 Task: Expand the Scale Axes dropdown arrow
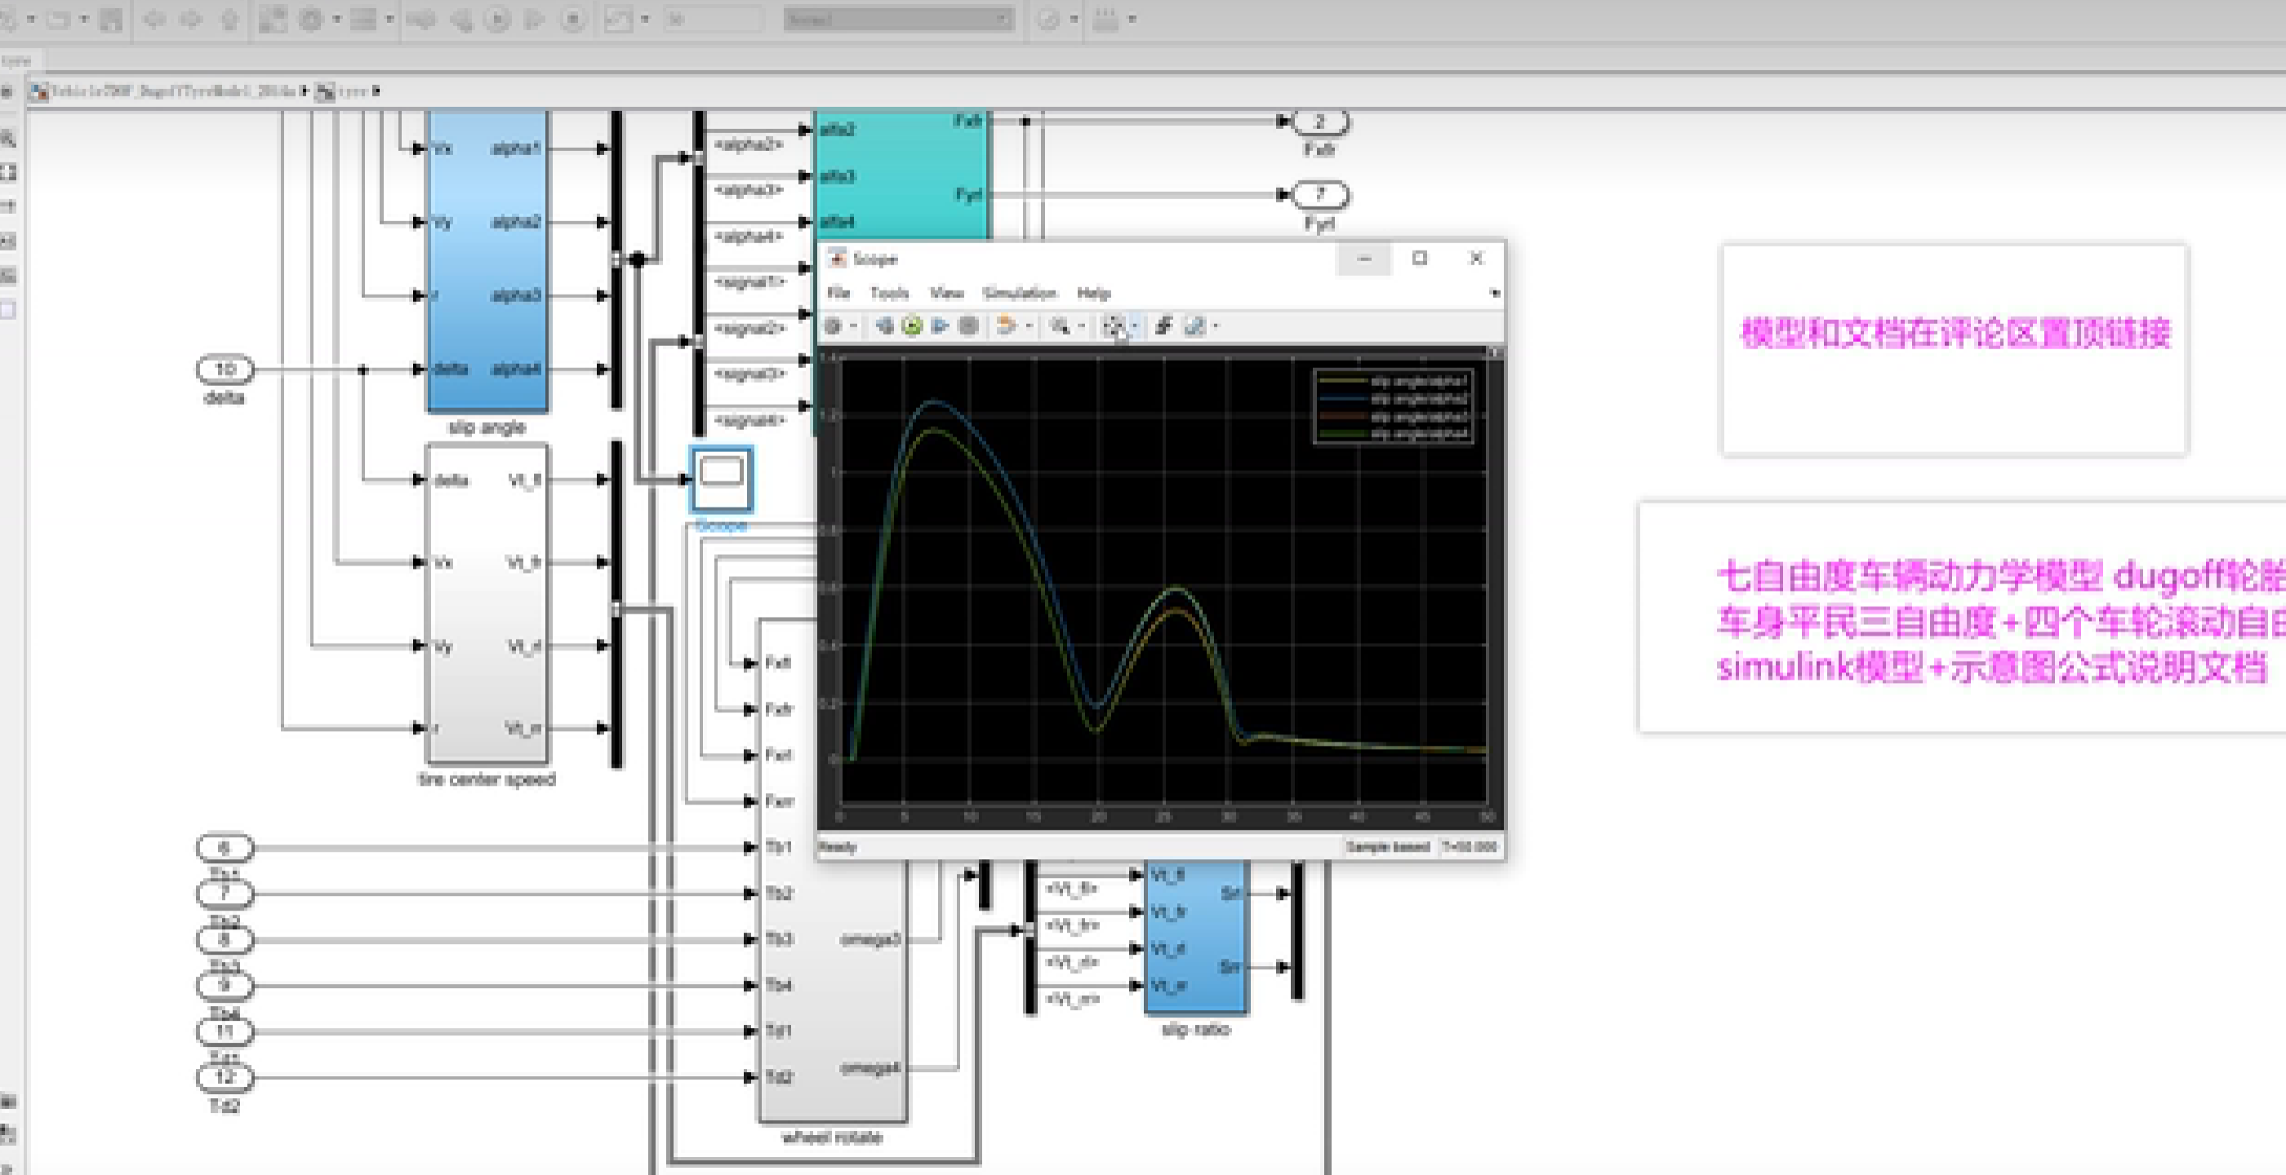tap(1134, 326)
